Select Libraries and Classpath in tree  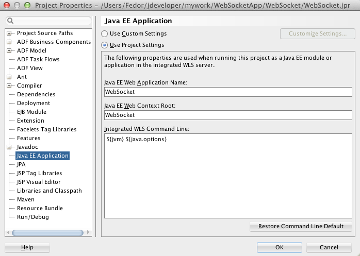(x=49, y=191)
